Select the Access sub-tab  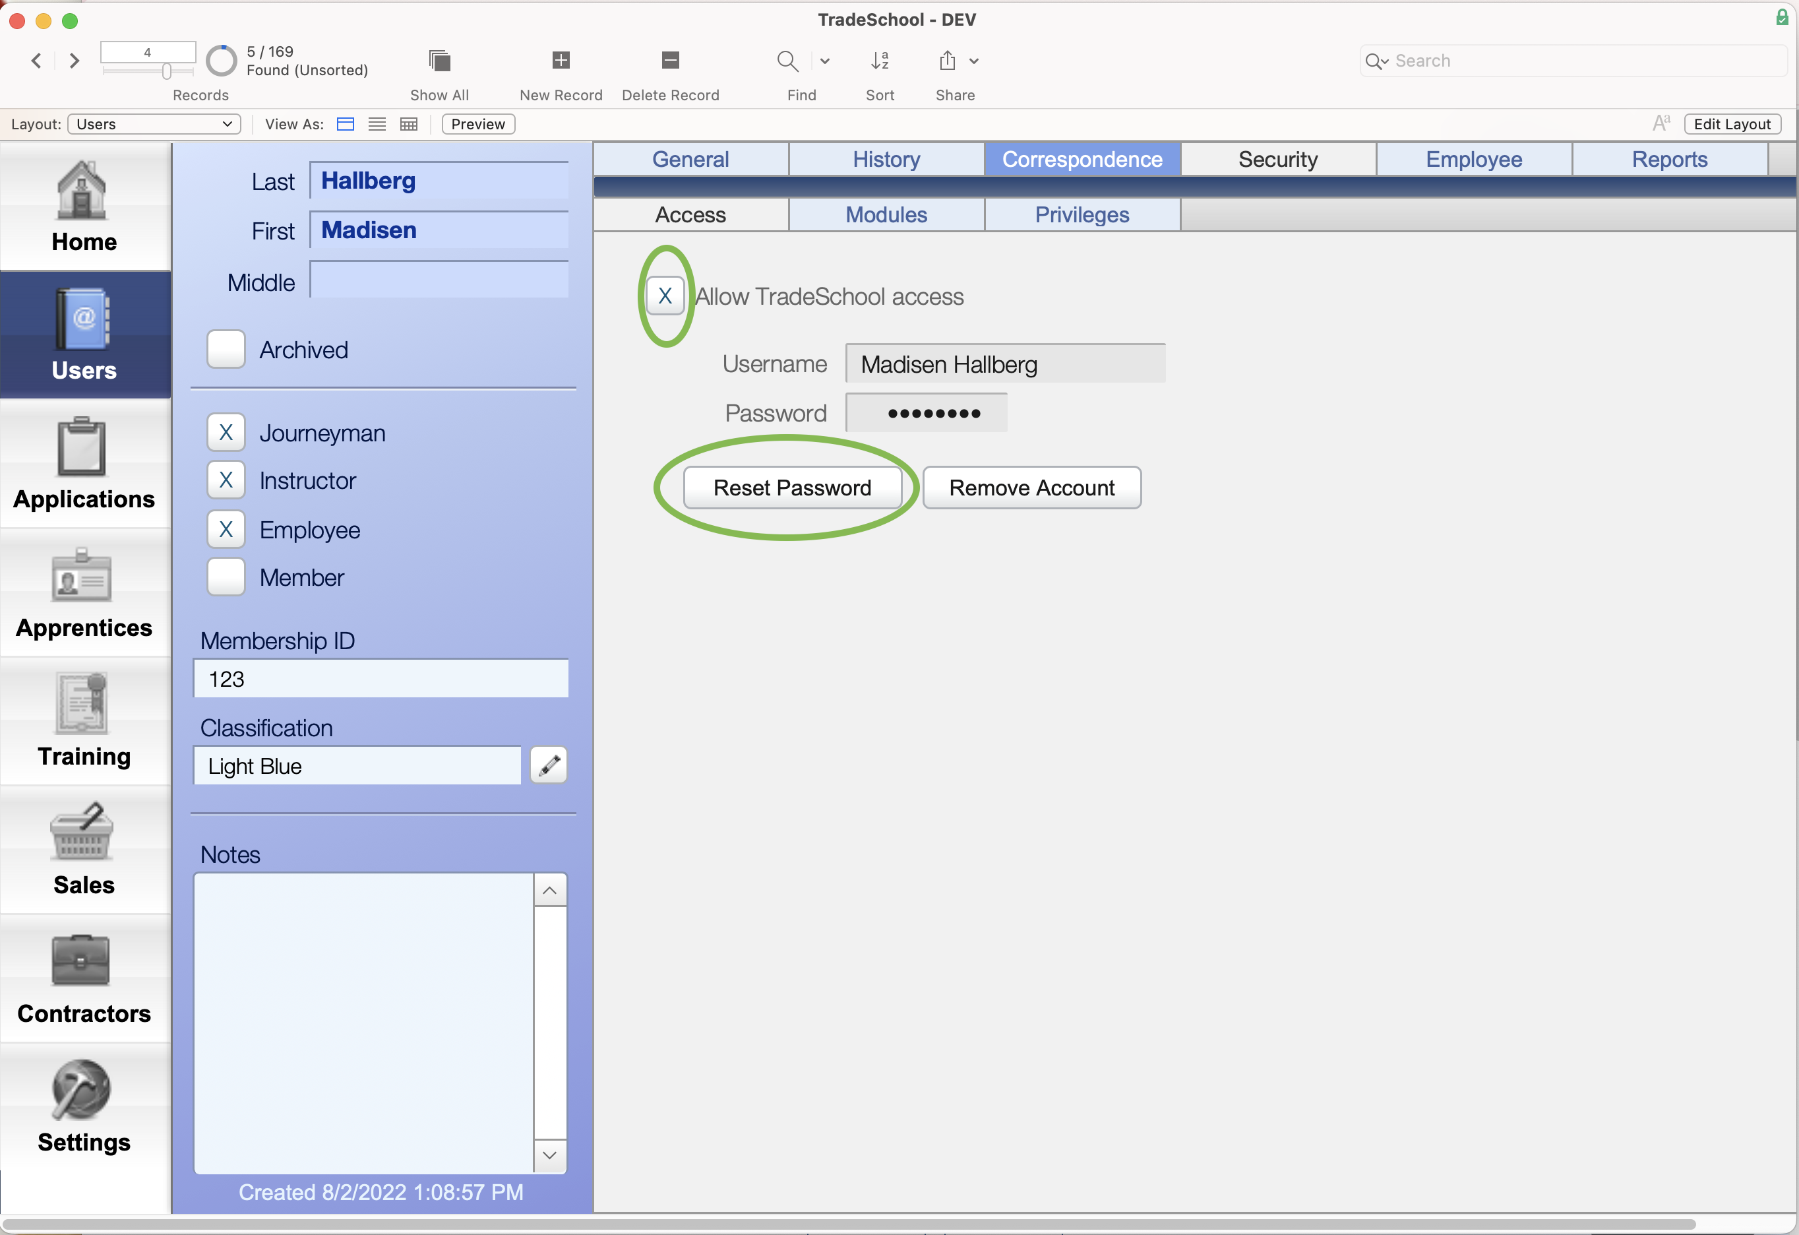(690, 214)
